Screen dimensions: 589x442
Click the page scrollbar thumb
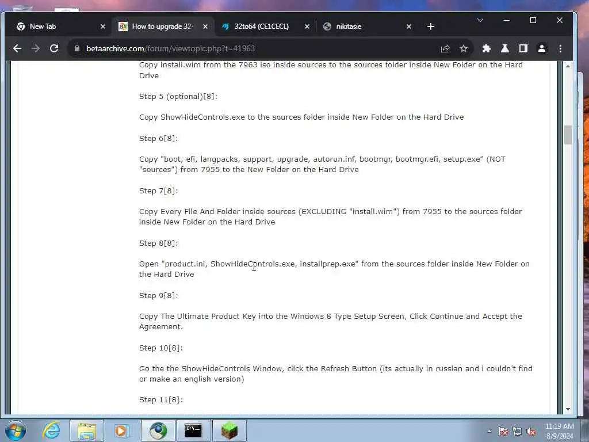(x=568, y=135)
